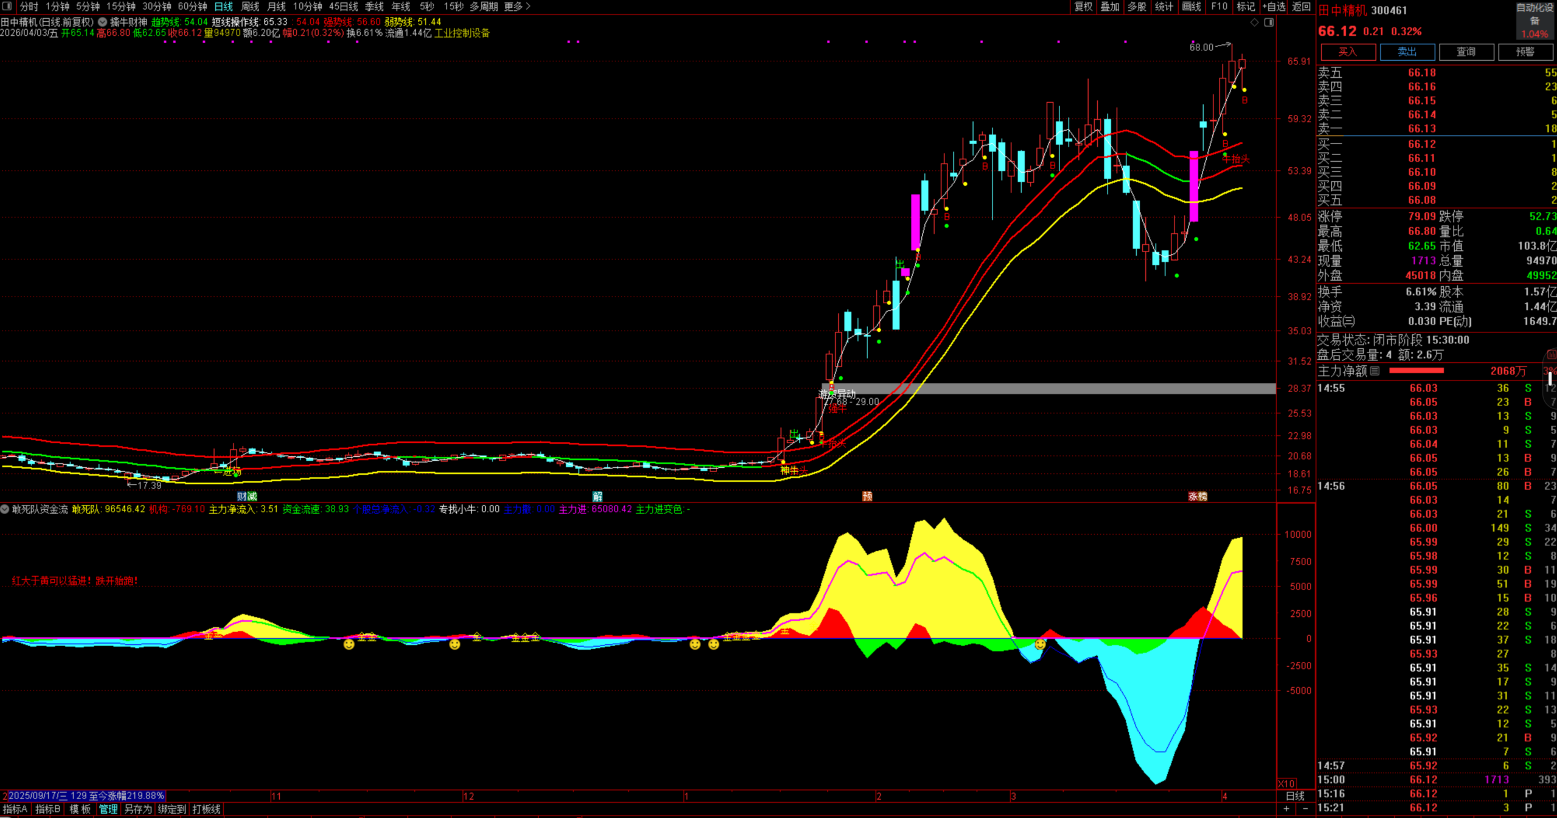Select the 60分钟 period tab

point(192,6)
